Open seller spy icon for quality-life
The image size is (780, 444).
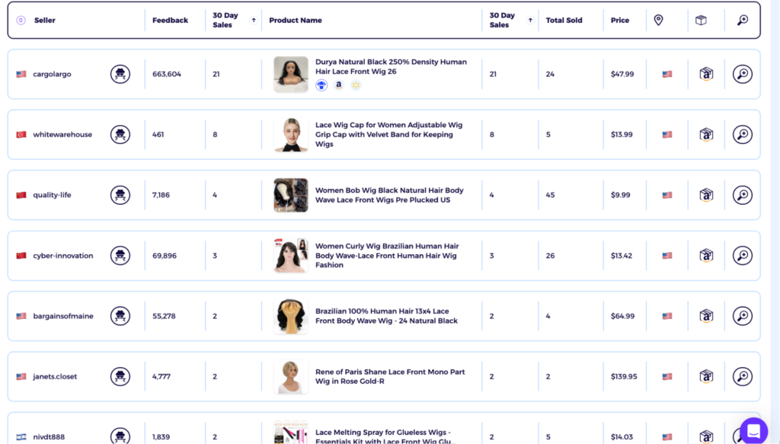120,195
